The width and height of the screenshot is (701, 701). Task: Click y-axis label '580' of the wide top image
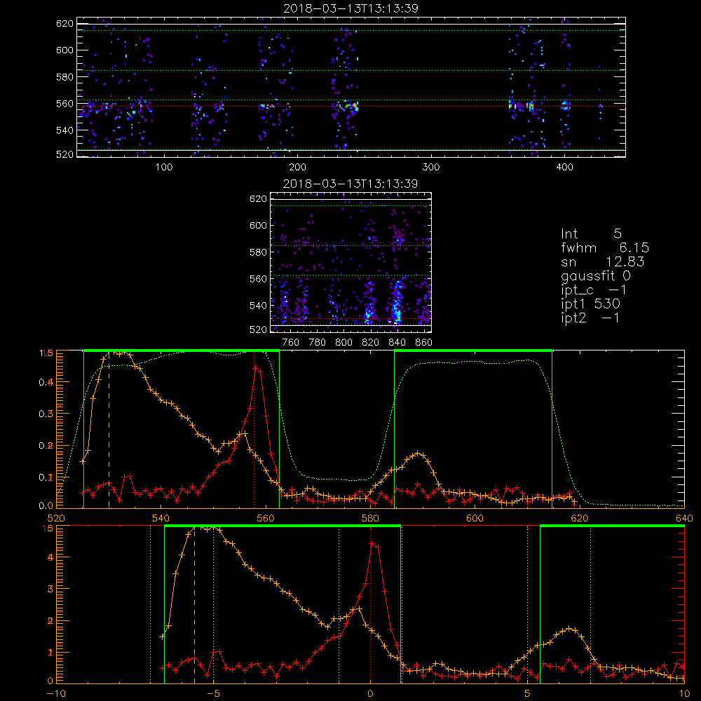click(64, 77)
